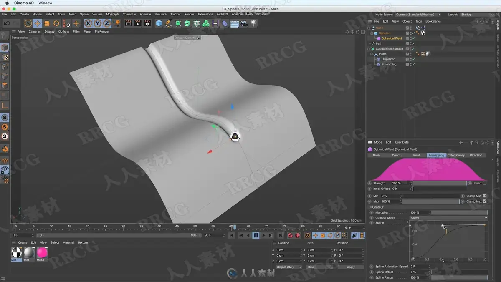This screenshot has height=282, width=501.
Task: Select the Path object
Action: pos(379,43)
